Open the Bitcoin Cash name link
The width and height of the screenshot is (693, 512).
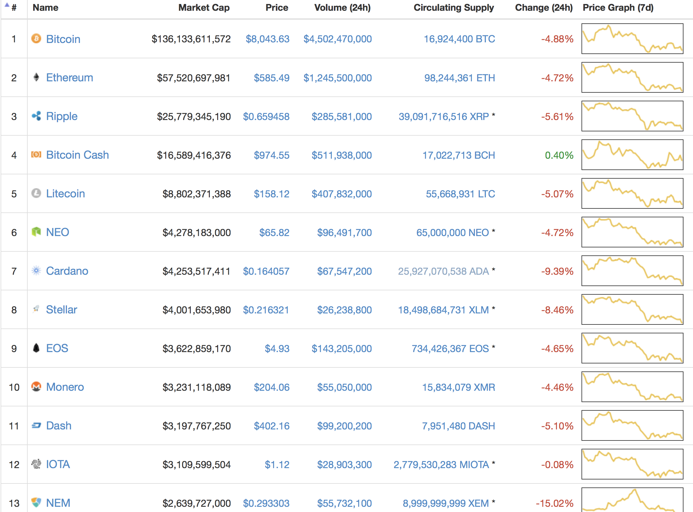click(77, 155)
